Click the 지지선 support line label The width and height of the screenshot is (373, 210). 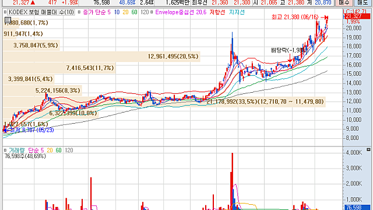pyautogui.click(x=237, y=12)
